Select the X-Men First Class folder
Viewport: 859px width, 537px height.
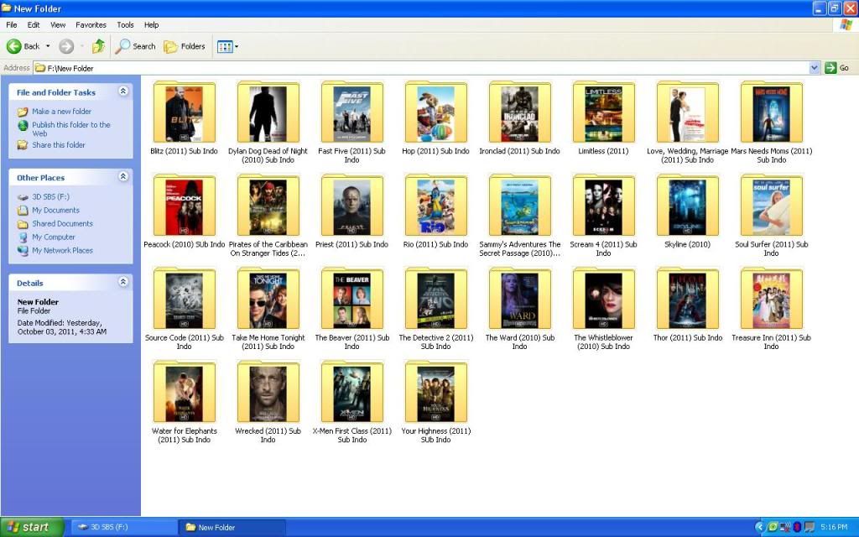[351, 402]
